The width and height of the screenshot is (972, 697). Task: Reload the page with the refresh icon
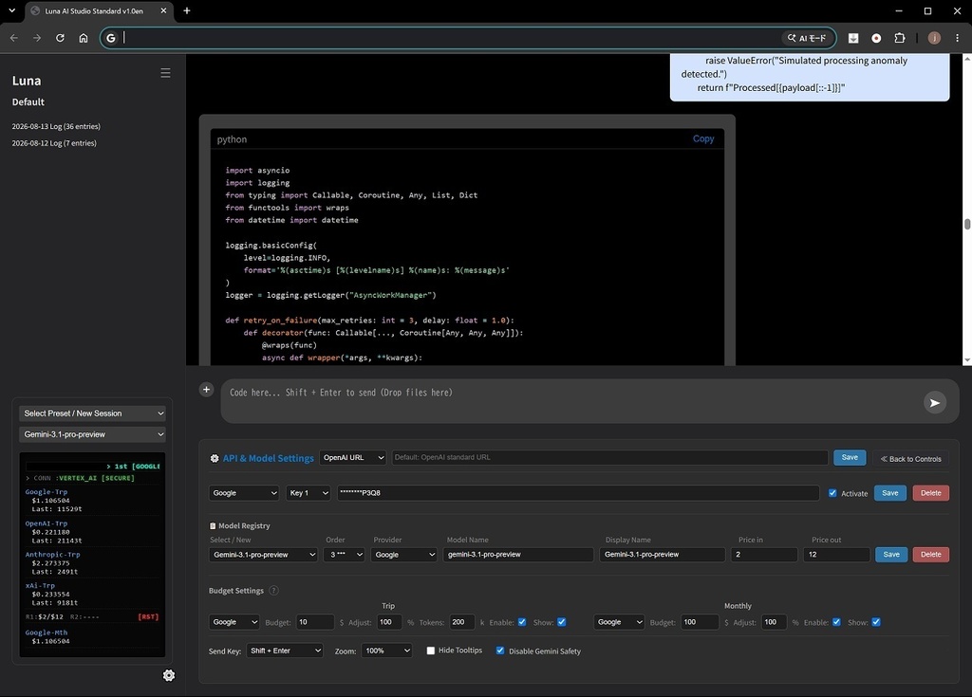(x=60, y=38)
